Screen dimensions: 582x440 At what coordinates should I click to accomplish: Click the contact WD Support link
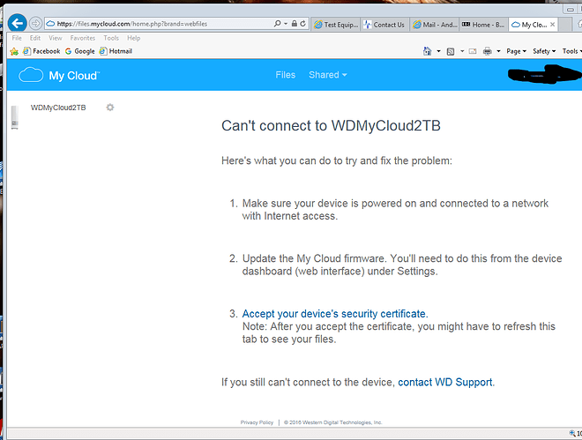click(x=445, y=382)
